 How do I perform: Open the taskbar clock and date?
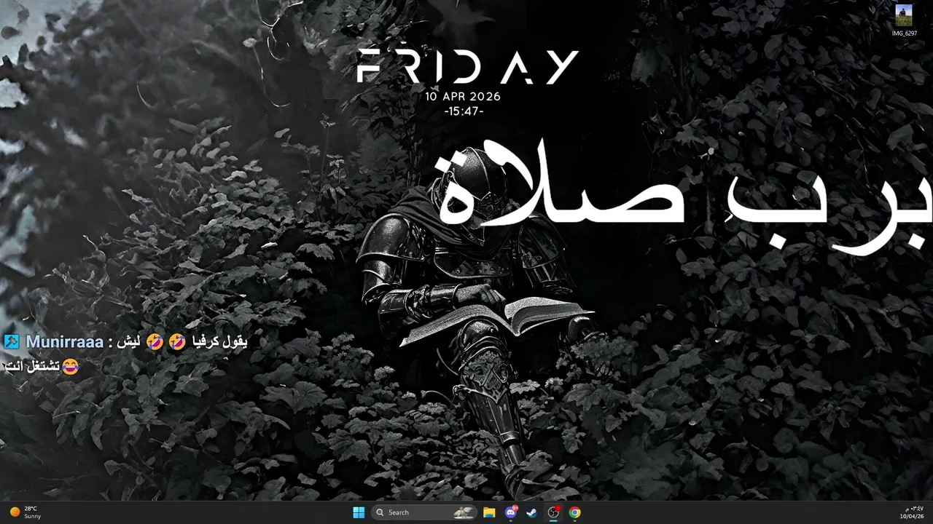pyautogui.click(x=911, y=512)
